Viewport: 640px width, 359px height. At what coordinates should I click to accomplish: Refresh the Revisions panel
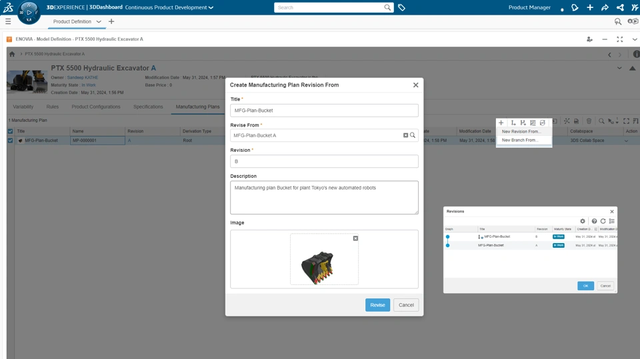[x=603, y=221]
